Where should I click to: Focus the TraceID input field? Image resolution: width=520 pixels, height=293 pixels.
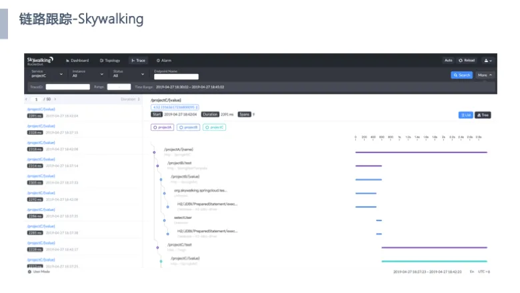[67, 87]
